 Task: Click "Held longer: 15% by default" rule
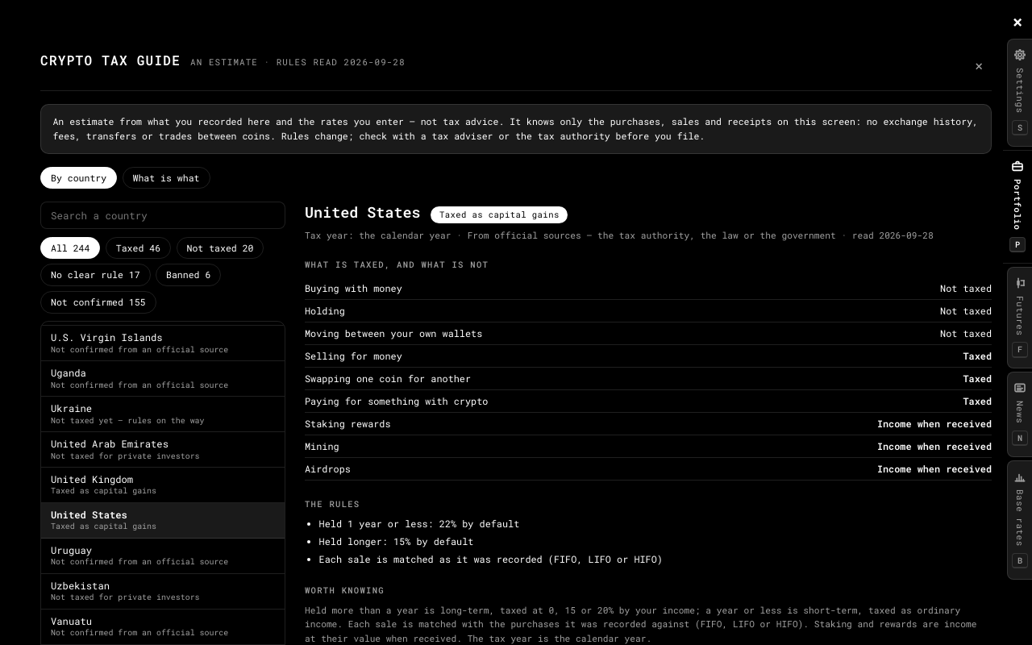(396, 542)
